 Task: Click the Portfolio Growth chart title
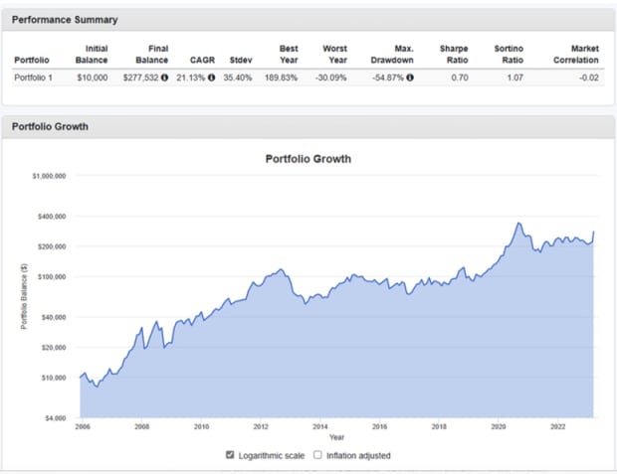(308, 159)
